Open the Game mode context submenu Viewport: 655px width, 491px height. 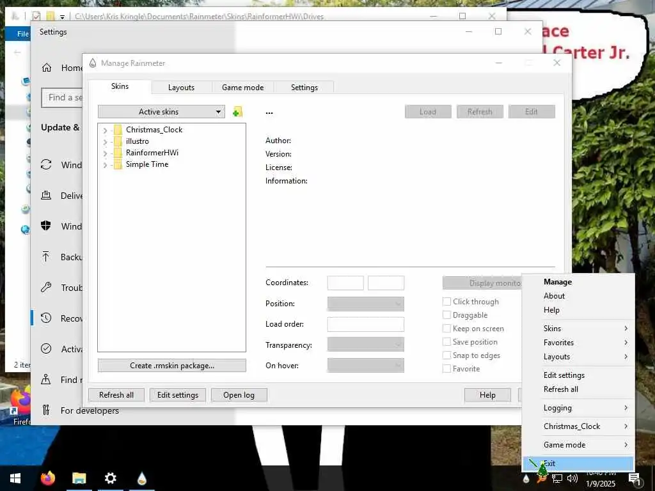tap(578, 445)
